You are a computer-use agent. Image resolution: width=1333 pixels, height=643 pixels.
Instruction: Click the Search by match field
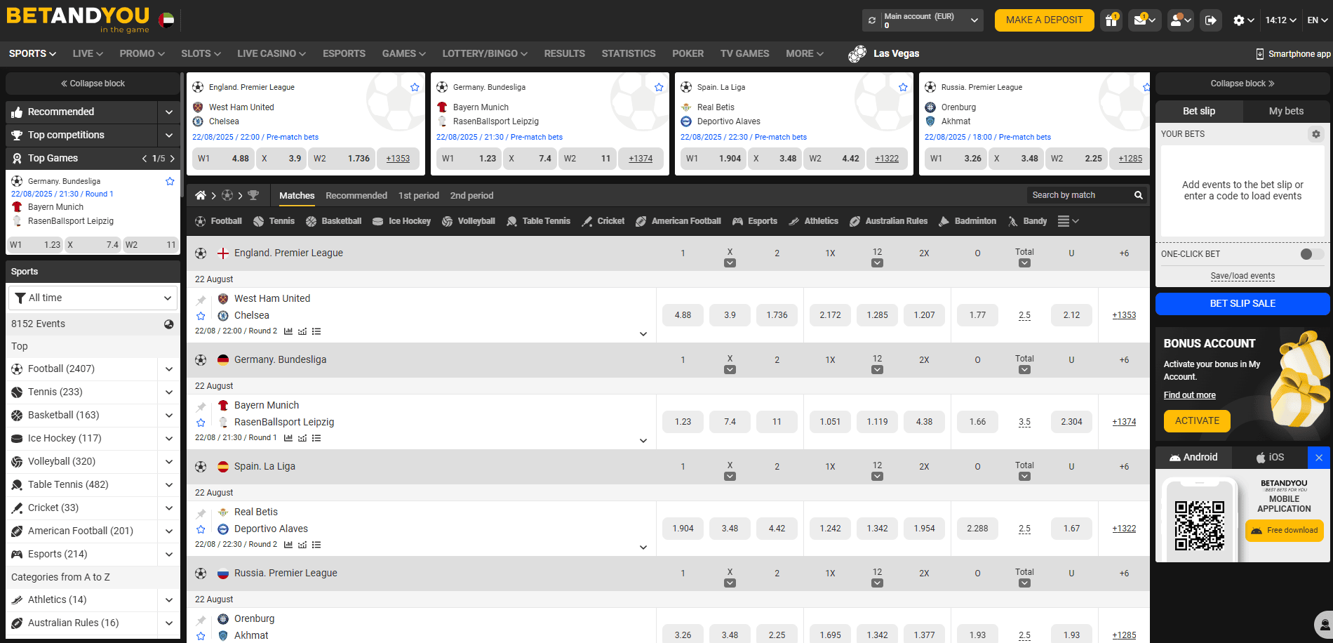1079,195
